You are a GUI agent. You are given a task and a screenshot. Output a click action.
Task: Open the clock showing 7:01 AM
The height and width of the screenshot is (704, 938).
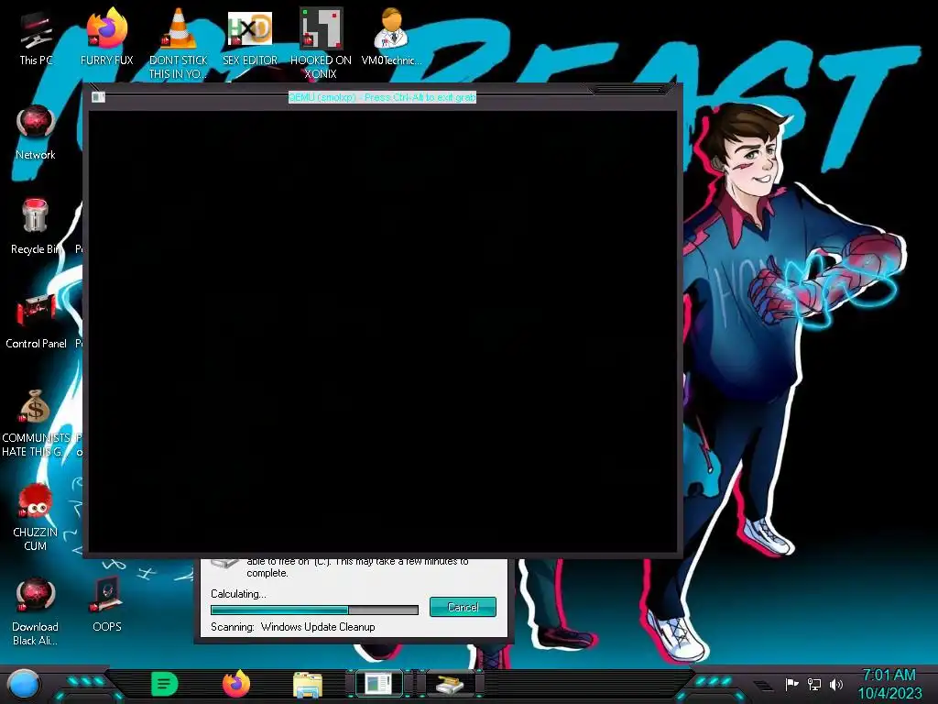pos(889,684)
